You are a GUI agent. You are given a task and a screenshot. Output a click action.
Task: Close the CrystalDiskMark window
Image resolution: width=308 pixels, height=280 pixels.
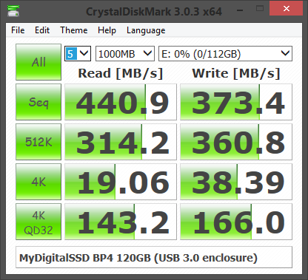click(x=286, y=9)
